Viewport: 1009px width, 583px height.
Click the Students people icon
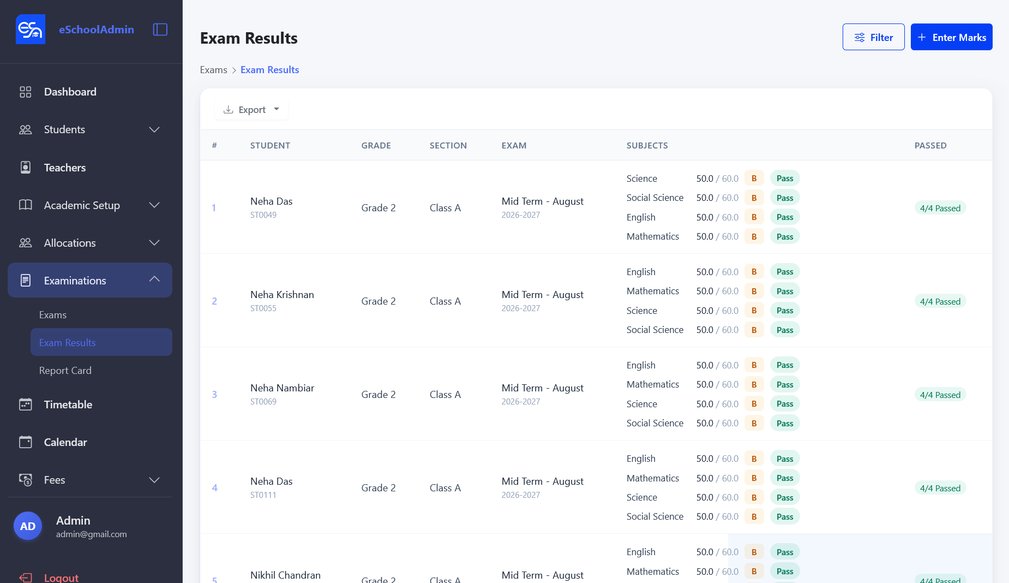coord(26,129)
